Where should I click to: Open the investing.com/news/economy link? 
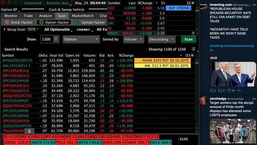tap(232, 48)
